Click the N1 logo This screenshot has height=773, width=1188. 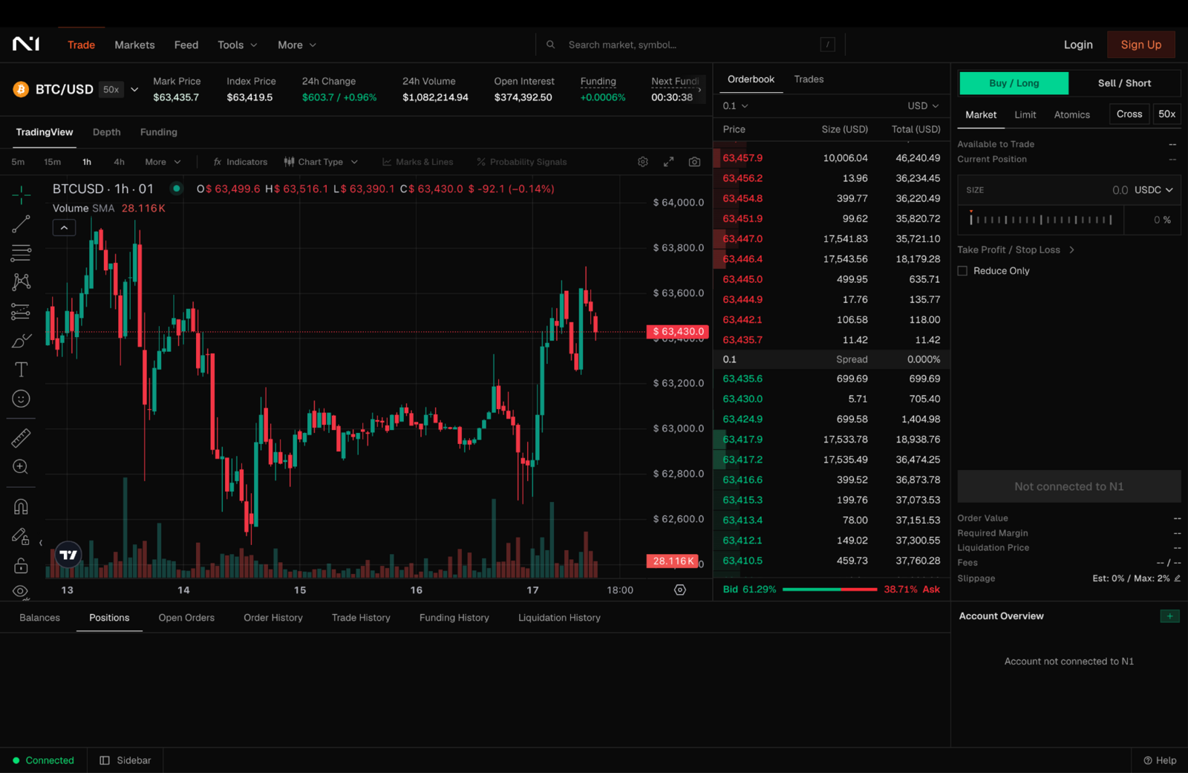click(26, 45)
